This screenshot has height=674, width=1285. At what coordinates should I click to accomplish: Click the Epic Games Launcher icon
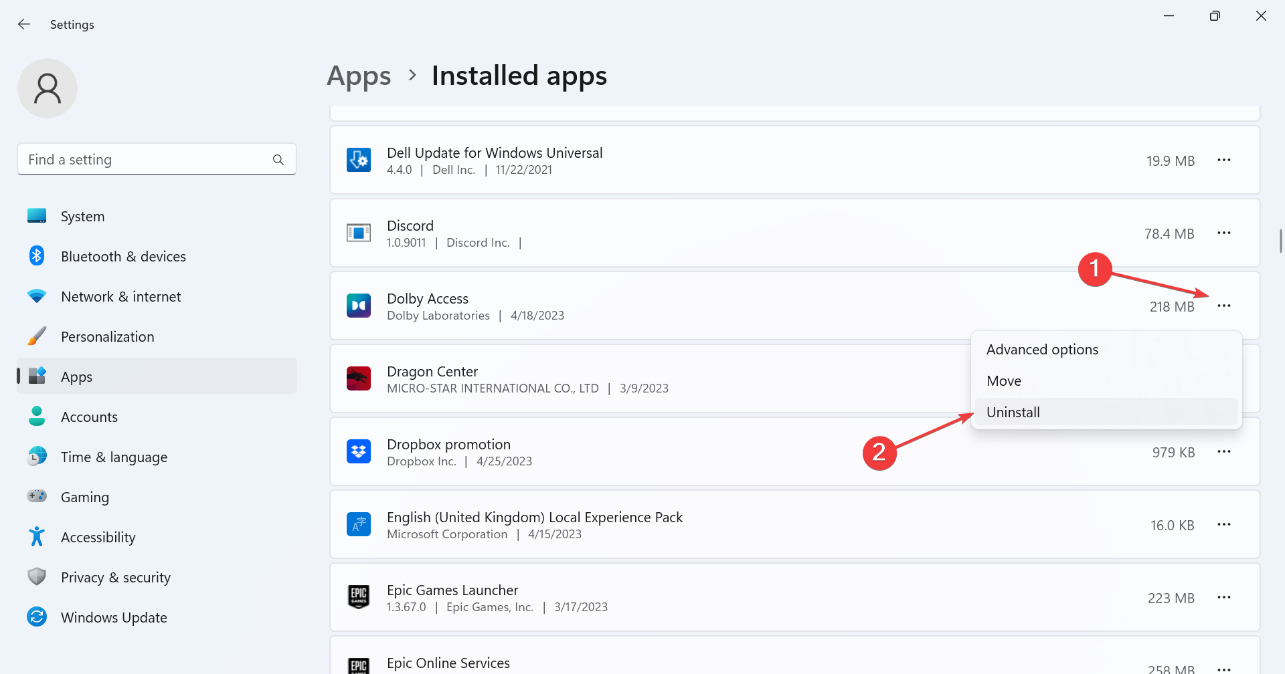point(359,597)
